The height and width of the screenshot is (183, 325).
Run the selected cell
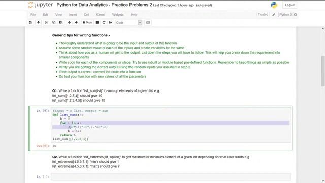click(x=87, y=22)
